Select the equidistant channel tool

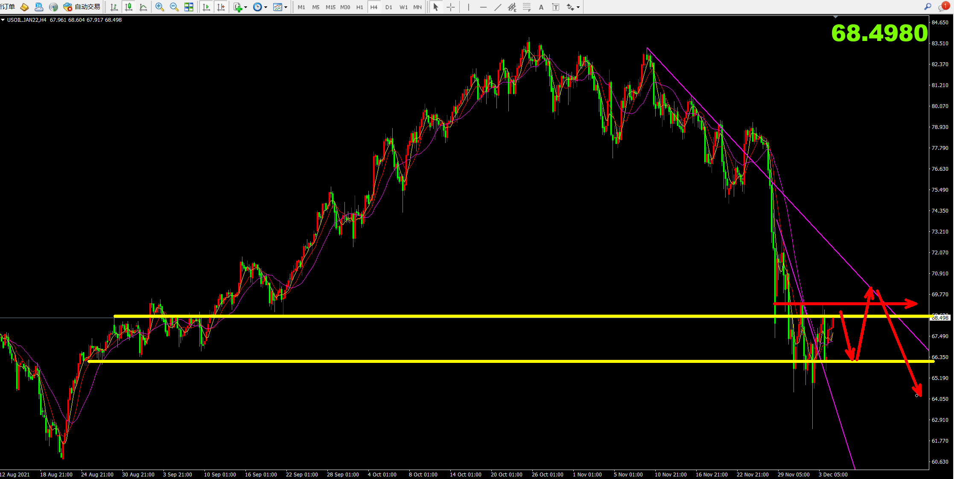512,7
